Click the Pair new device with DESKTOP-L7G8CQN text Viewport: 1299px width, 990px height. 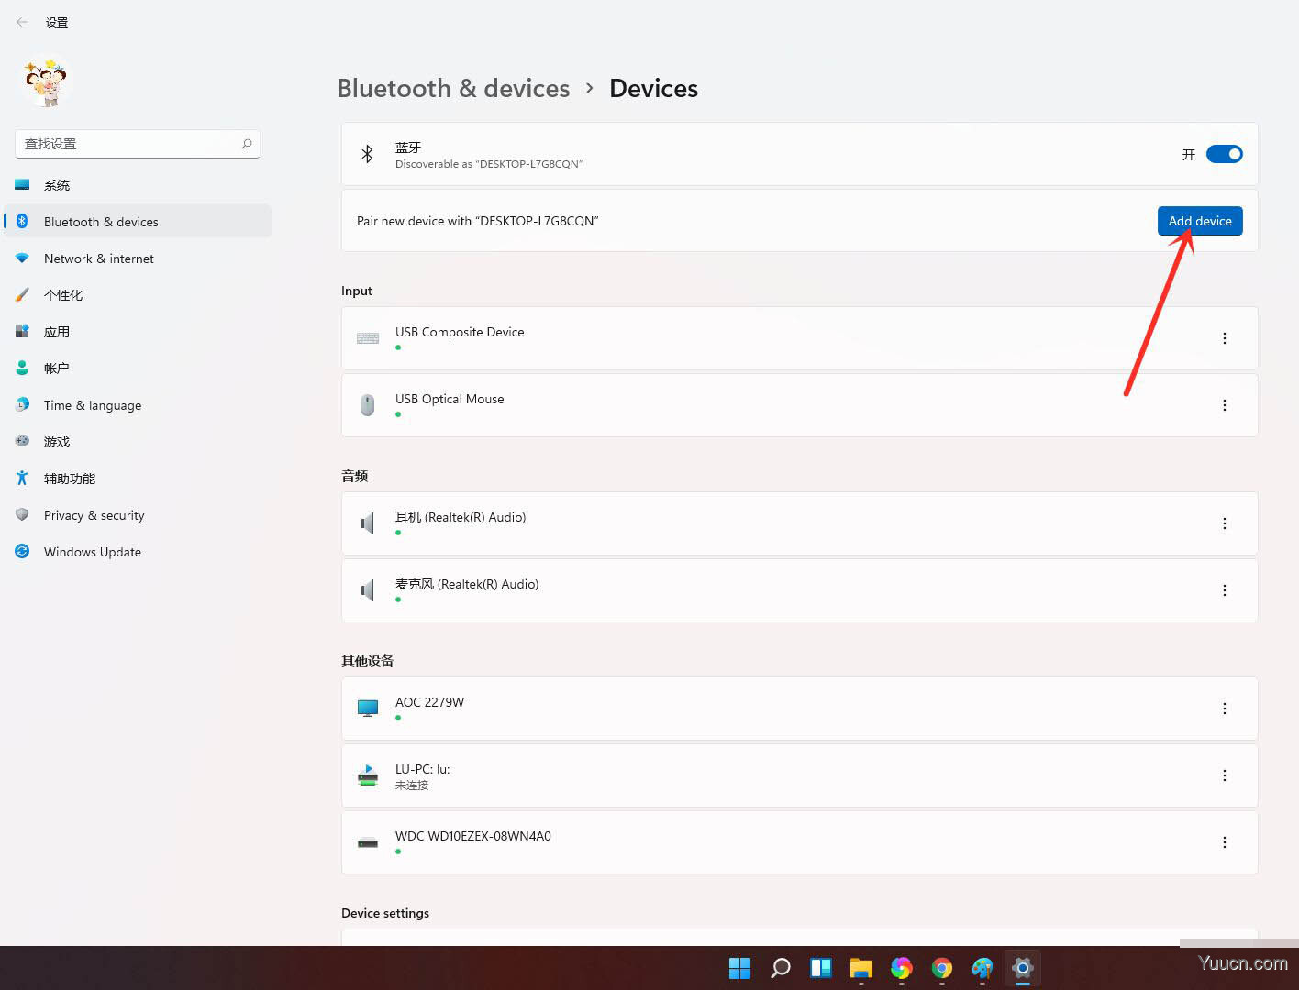(x=478, y=221)
